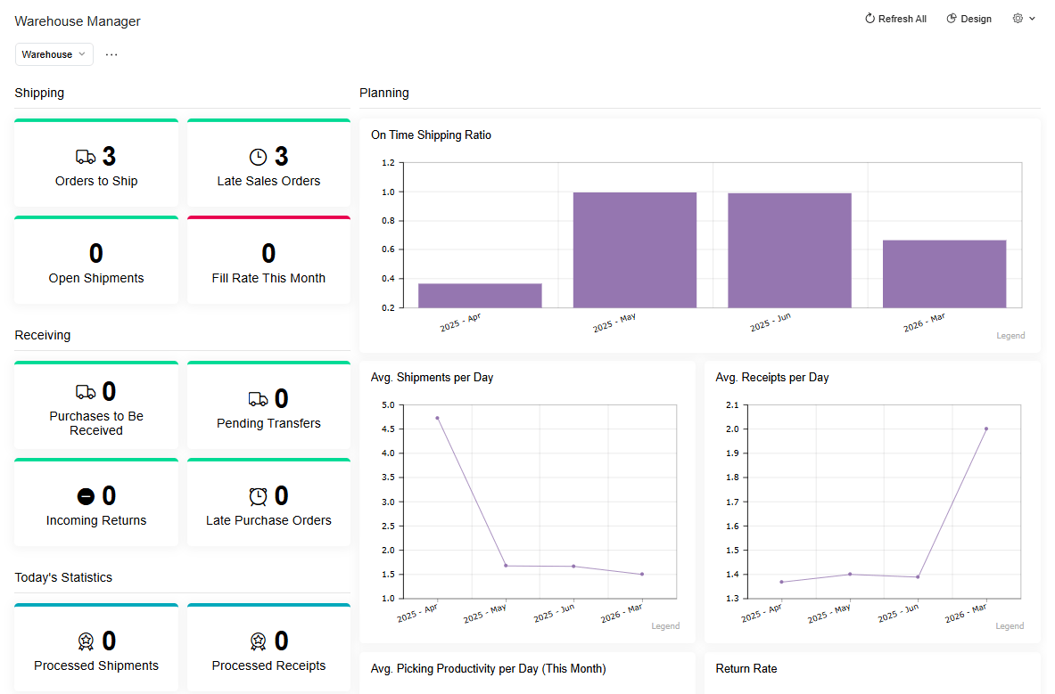Click the 2025 - May bar in shipping ratio chart
Viewport: 1055px width, 694px height.
click(634, 250)
